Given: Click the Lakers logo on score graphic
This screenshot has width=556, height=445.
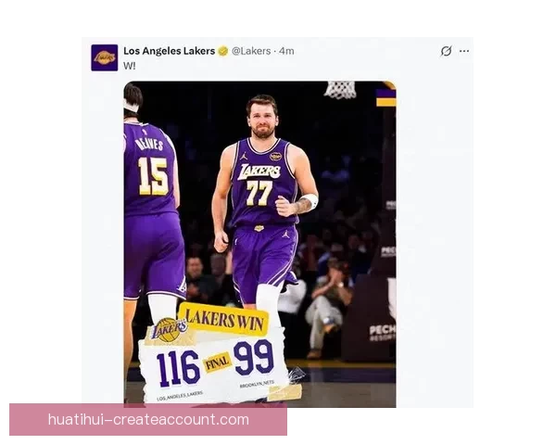Looking at the screenshot, I should click(x=169, y=328).
